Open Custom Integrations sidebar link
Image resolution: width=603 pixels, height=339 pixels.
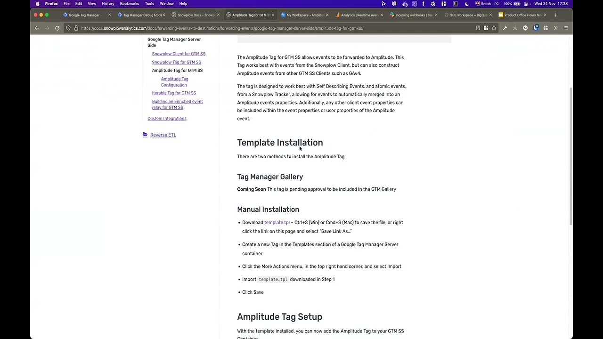point(167,119)
